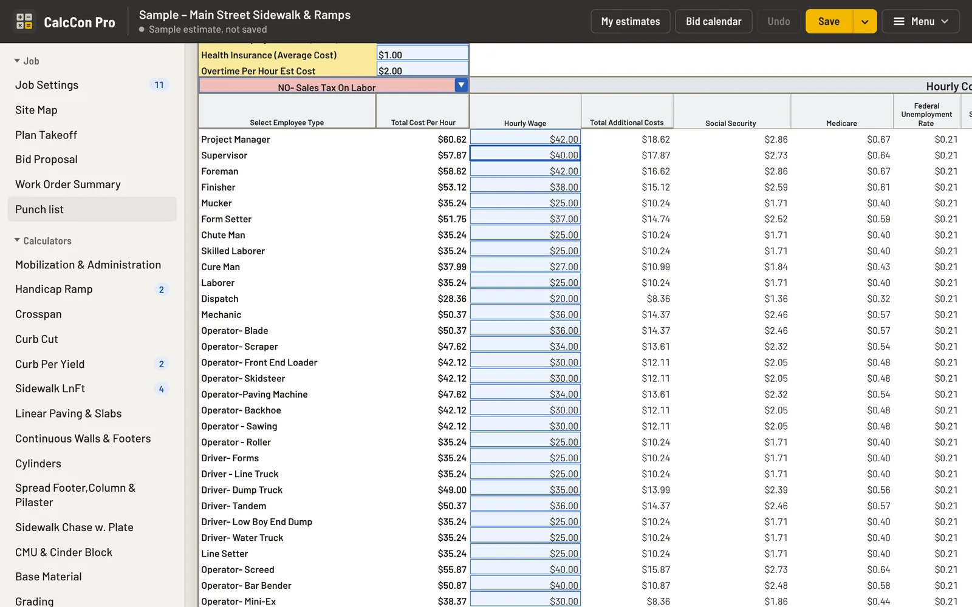
Task: Open the hamburger Menu button
Action: coord(920,21)
